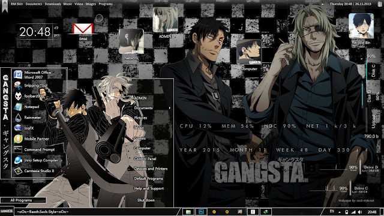Screen dimensions: 384x216
Task: Open Programs in top launcher bar
Action: pos(106,4)
